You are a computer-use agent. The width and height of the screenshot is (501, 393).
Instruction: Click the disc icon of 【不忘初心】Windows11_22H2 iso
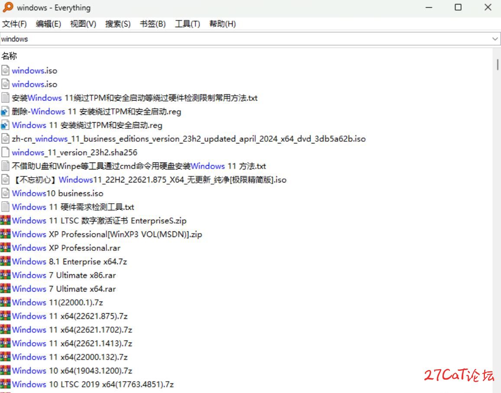5,179
